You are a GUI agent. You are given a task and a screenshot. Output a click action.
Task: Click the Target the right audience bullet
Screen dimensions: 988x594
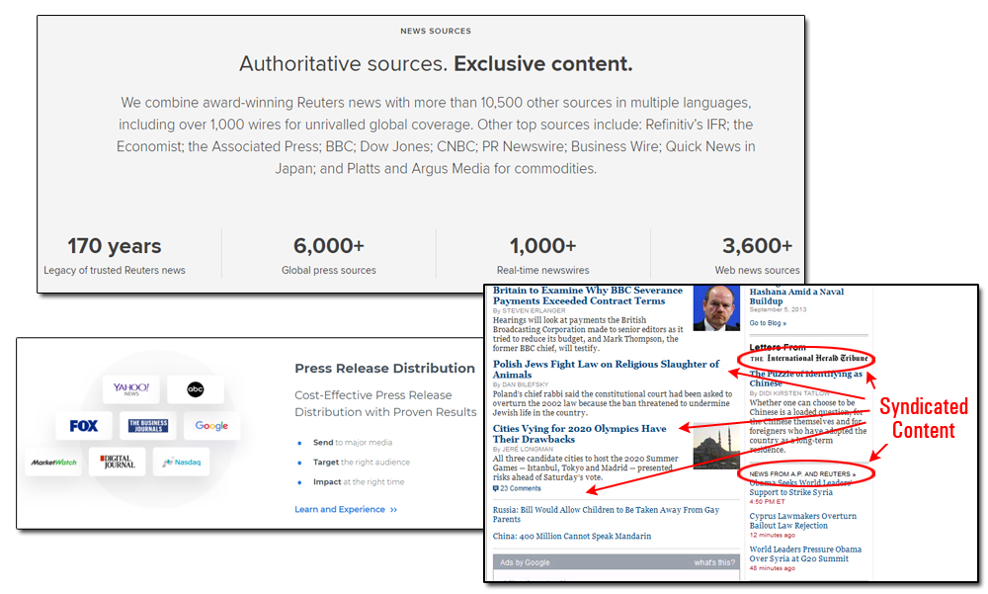click(x=361, y=463)
